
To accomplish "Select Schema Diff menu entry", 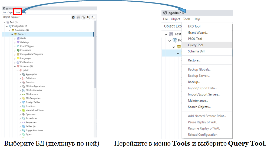I will (x=207, y=51).
